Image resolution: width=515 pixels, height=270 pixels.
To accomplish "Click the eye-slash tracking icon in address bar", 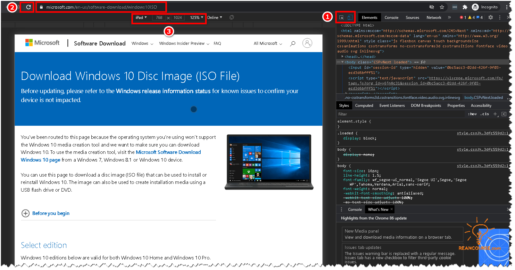I will (432, 7).
